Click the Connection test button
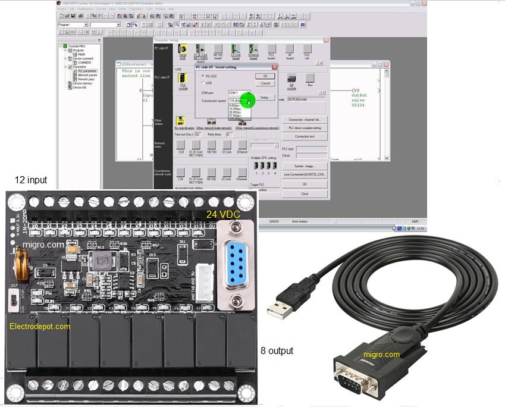The image size is (505, 407). [305, 136]
